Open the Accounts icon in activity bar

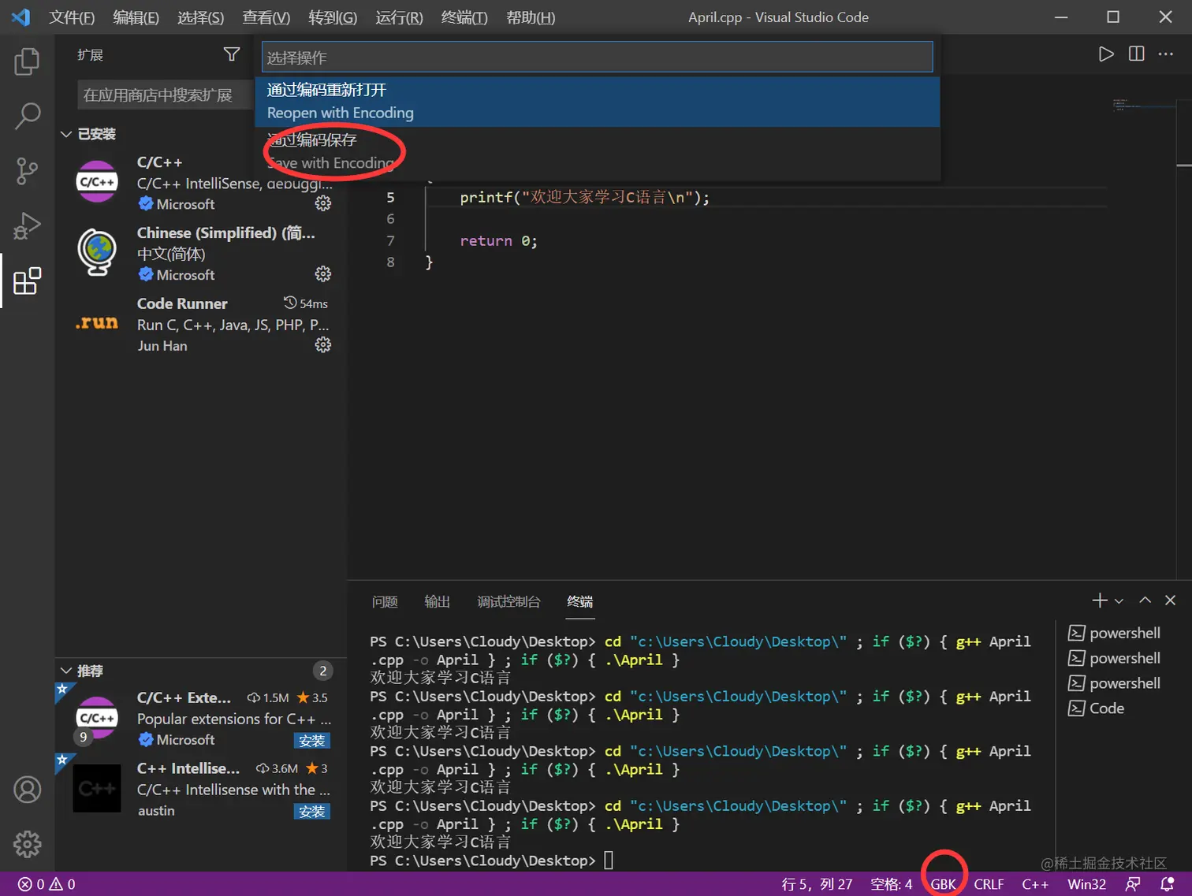coord(27,789)
